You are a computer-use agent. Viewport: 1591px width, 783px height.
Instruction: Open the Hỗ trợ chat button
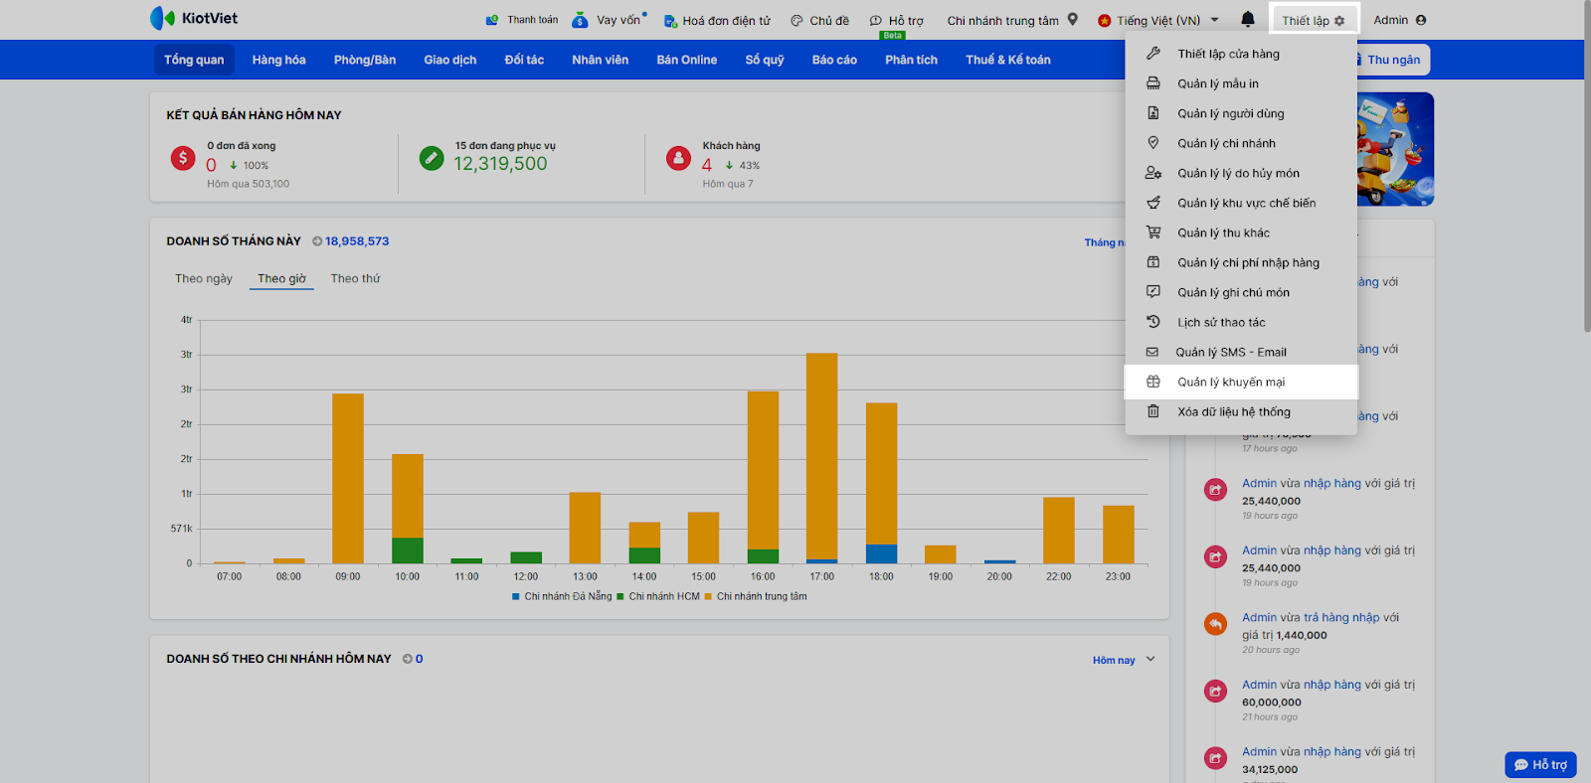1540,764
